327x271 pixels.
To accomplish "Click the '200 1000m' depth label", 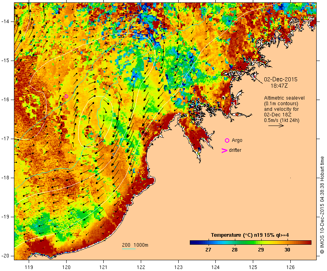I will [135, 245].
